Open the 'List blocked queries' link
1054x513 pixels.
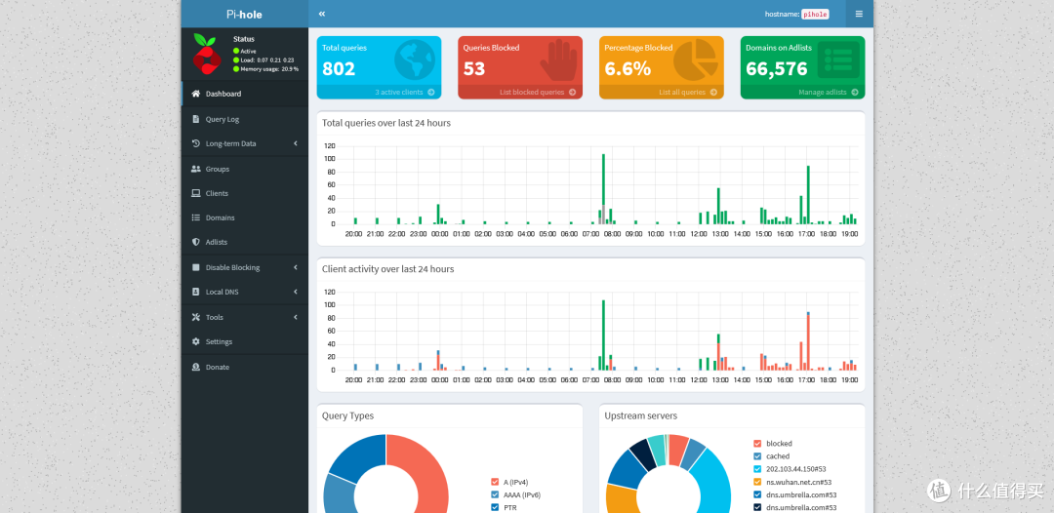[x=538, y=92]
